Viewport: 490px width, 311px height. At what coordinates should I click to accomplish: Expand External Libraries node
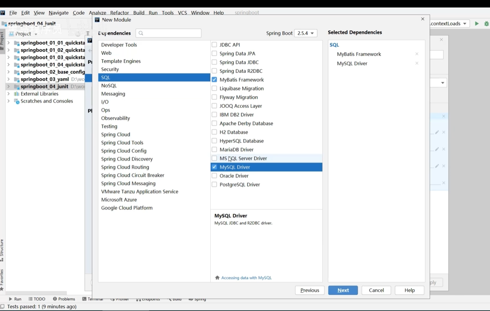pos(8,94)
